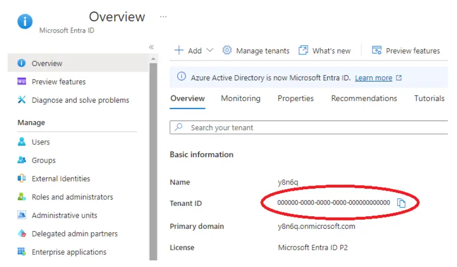Click the What's new icon

(x=303, y=50)
